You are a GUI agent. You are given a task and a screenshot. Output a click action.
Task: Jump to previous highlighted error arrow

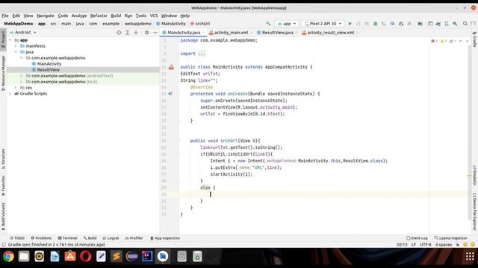tap(461, 41)
